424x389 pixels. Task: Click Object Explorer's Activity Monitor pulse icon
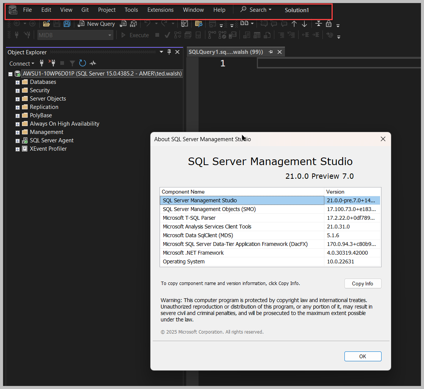(93, 63)
